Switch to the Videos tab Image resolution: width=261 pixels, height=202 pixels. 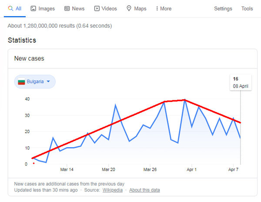pos(106,9)
